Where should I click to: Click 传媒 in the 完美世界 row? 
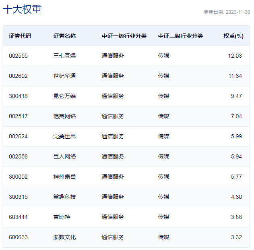point(163,136)
